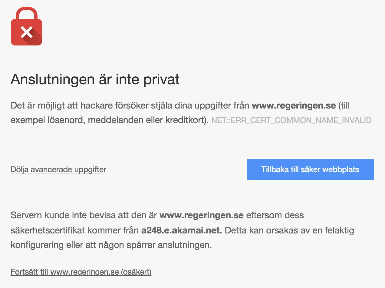This screenshot has height=288, width=385.
Task: Open the "Fortsätt till www.regeringen.se (osäkert)" link
Action: coord(81,272)
